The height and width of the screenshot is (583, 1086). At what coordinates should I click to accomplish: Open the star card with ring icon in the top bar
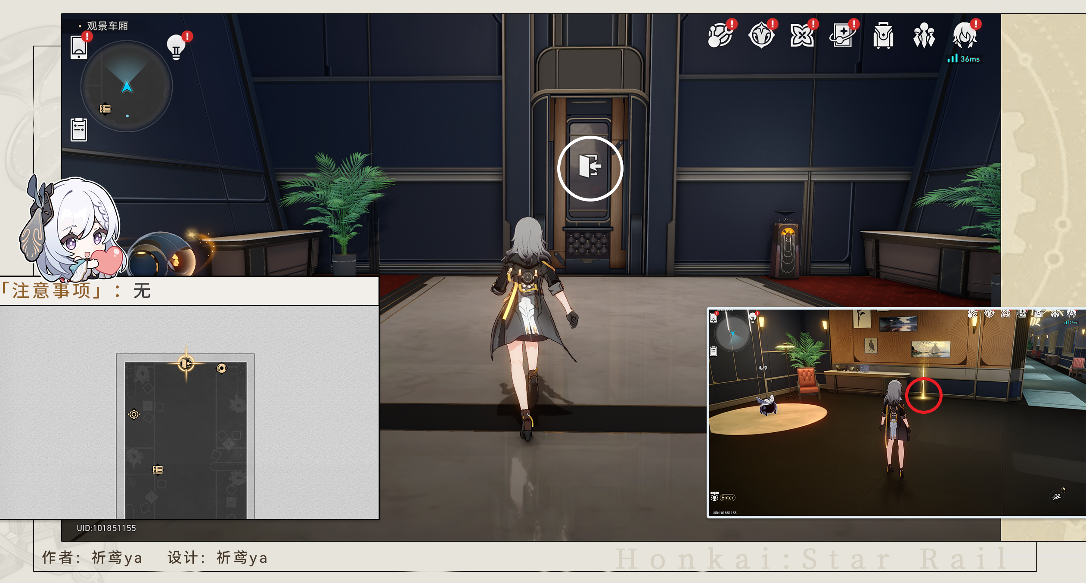click(843, 35)
